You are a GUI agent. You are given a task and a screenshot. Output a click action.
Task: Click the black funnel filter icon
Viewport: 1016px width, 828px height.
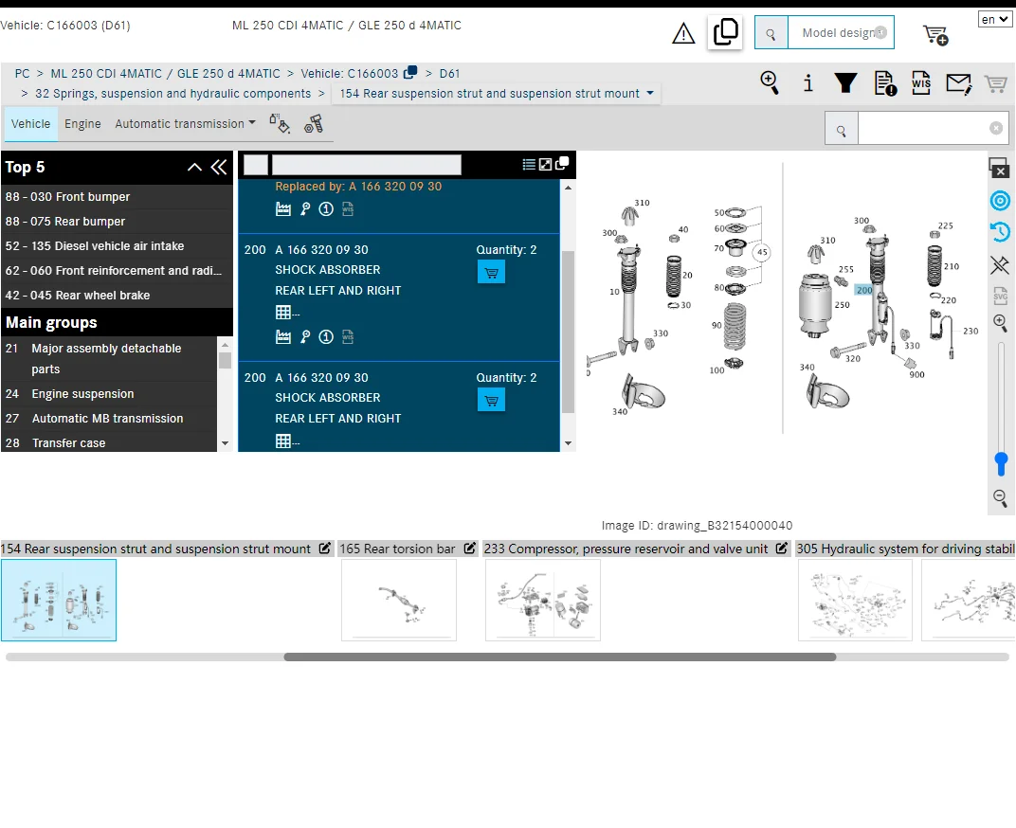[x=845, y=83]
